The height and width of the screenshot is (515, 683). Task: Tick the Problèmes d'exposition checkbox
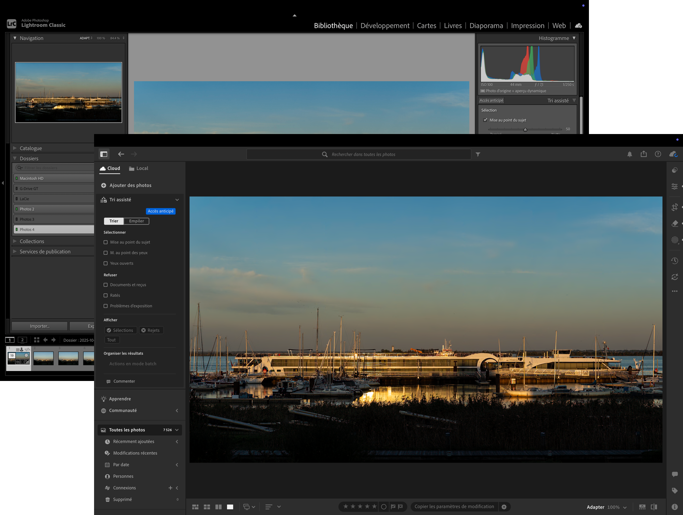pyautogui.click(x=106, y=306)
